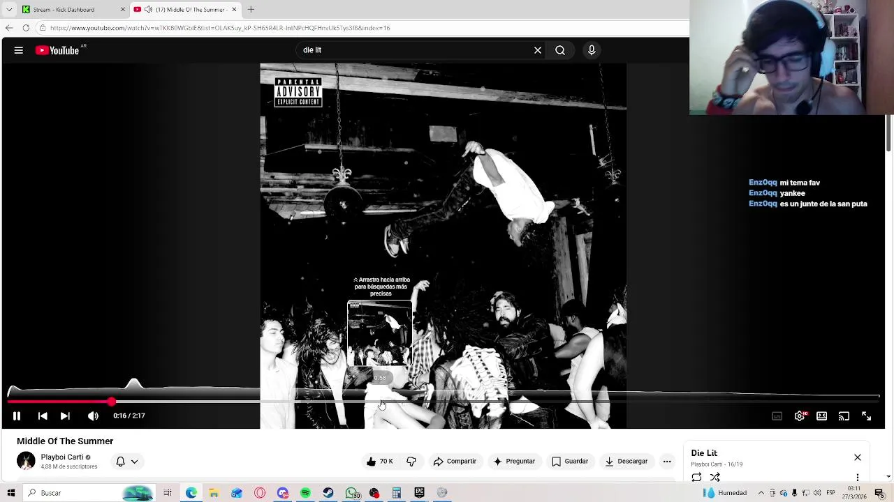
Task: Click the Guardar save button
Action: coord(570,462)
